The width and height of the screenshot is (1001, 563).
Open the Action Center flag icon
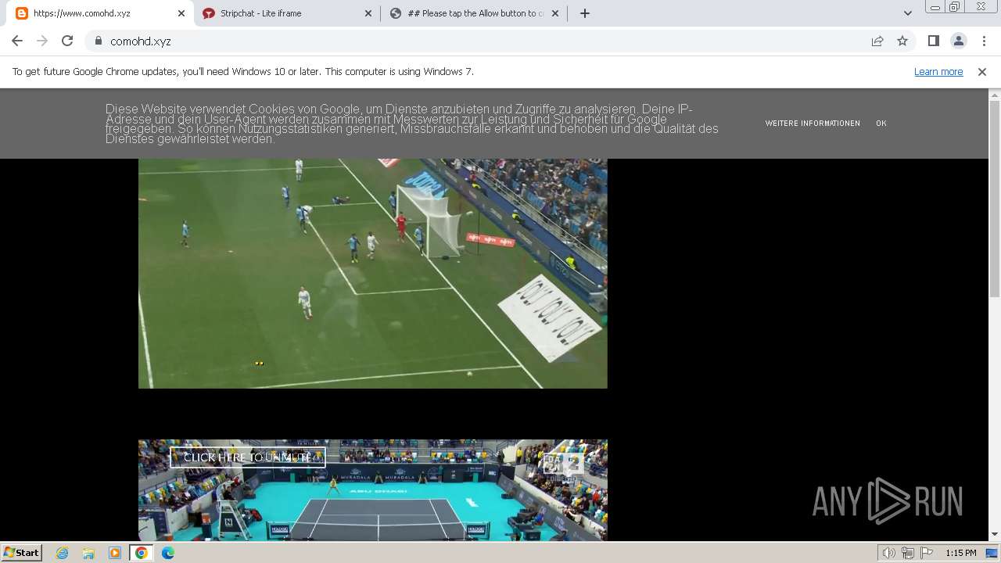927,553
